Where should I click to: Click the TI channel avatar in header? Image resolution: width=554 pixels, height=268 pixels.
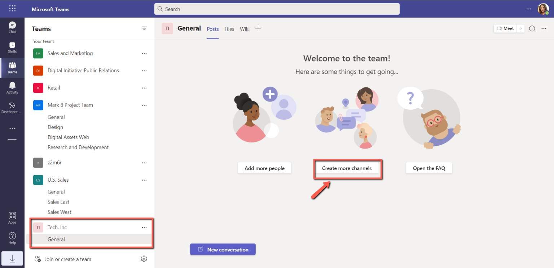point(167,28)
